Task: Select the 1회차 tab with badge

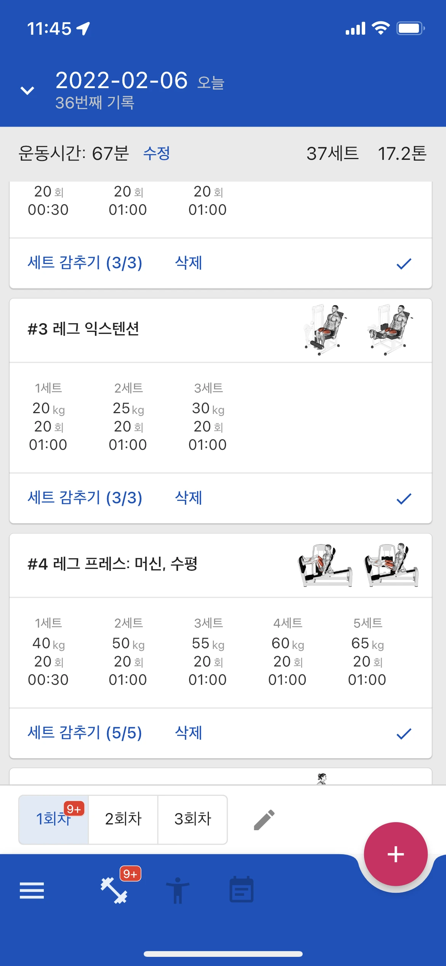Action: click(x=54, y=819)
